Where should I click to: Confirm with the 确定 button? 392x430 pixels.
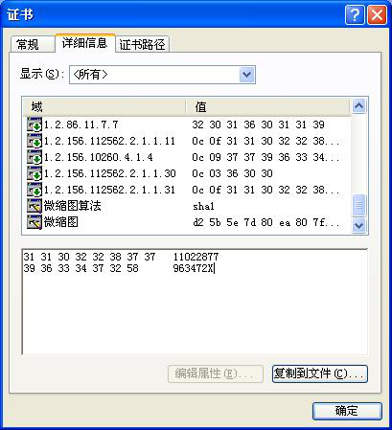coord(347,411)
